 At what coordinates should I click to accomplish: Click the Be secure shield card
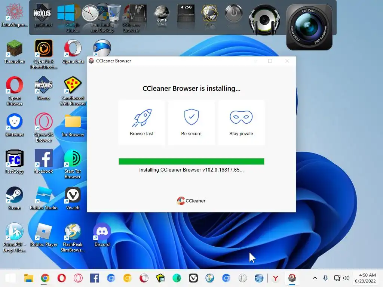click(x=191, y=123)
